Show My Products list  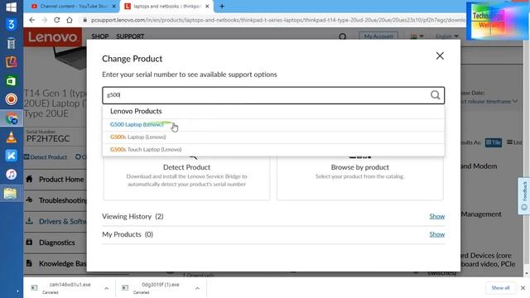[x=436, y=234]
